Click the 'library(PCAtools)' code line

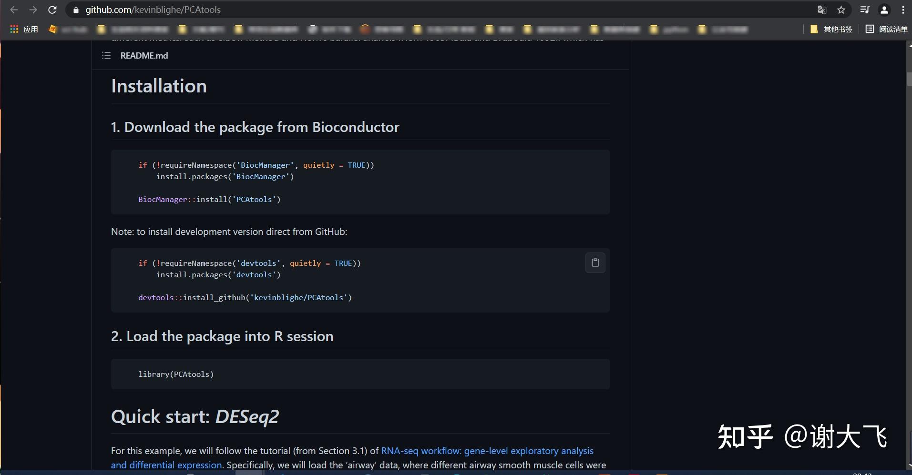point(176,374)
